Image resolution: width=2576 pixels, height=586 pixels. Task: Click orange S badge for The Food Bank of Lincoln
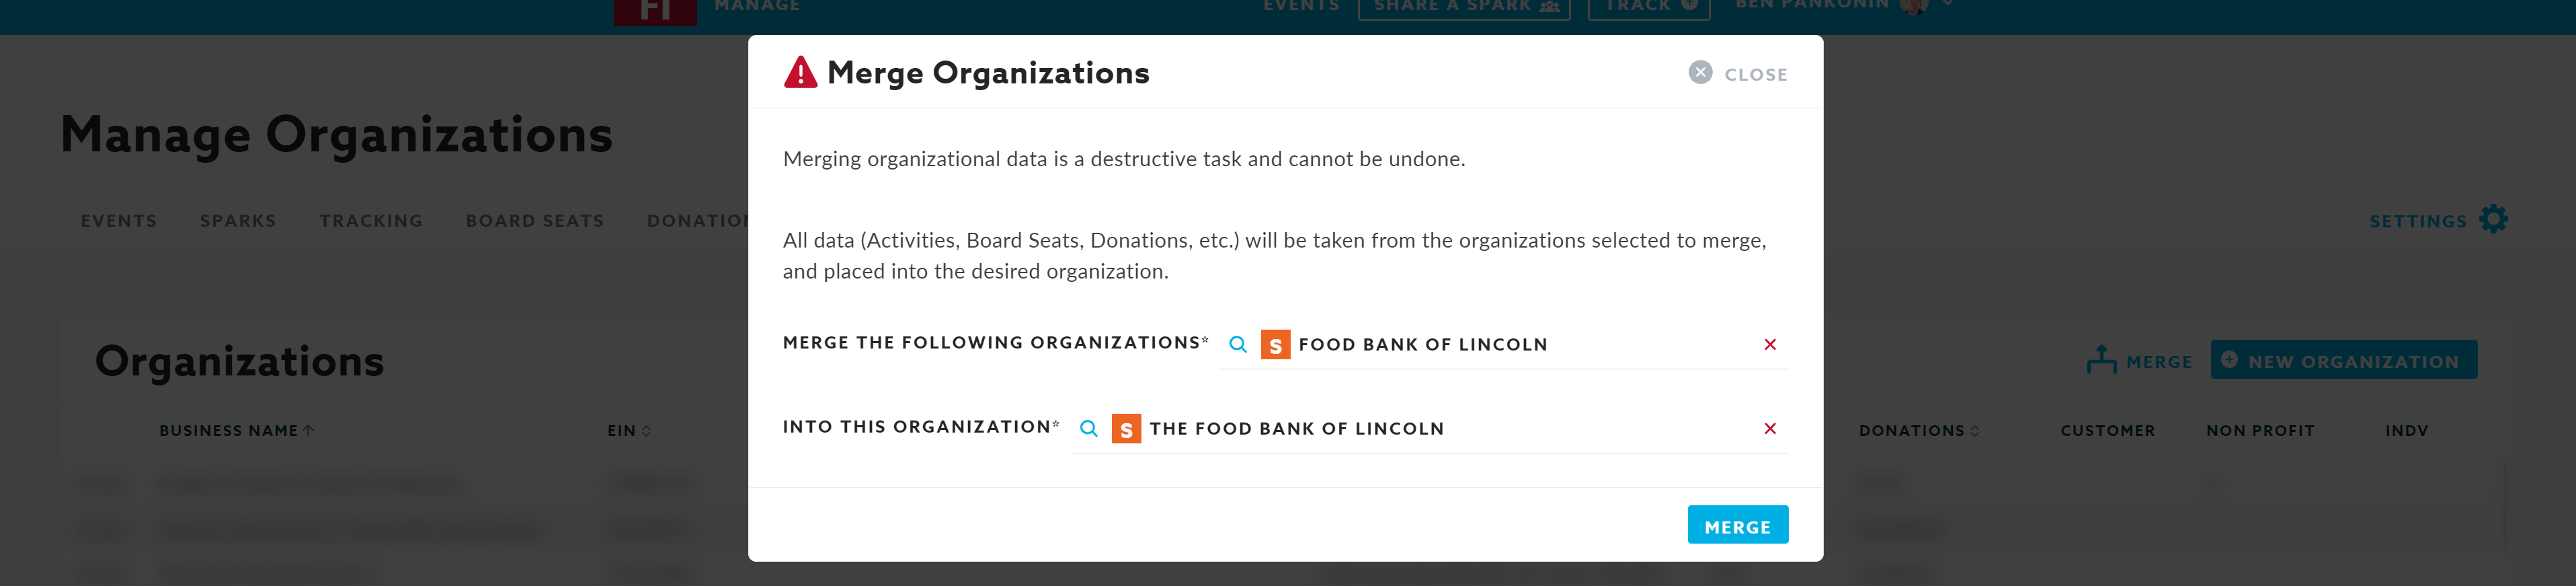(1126, 429)
